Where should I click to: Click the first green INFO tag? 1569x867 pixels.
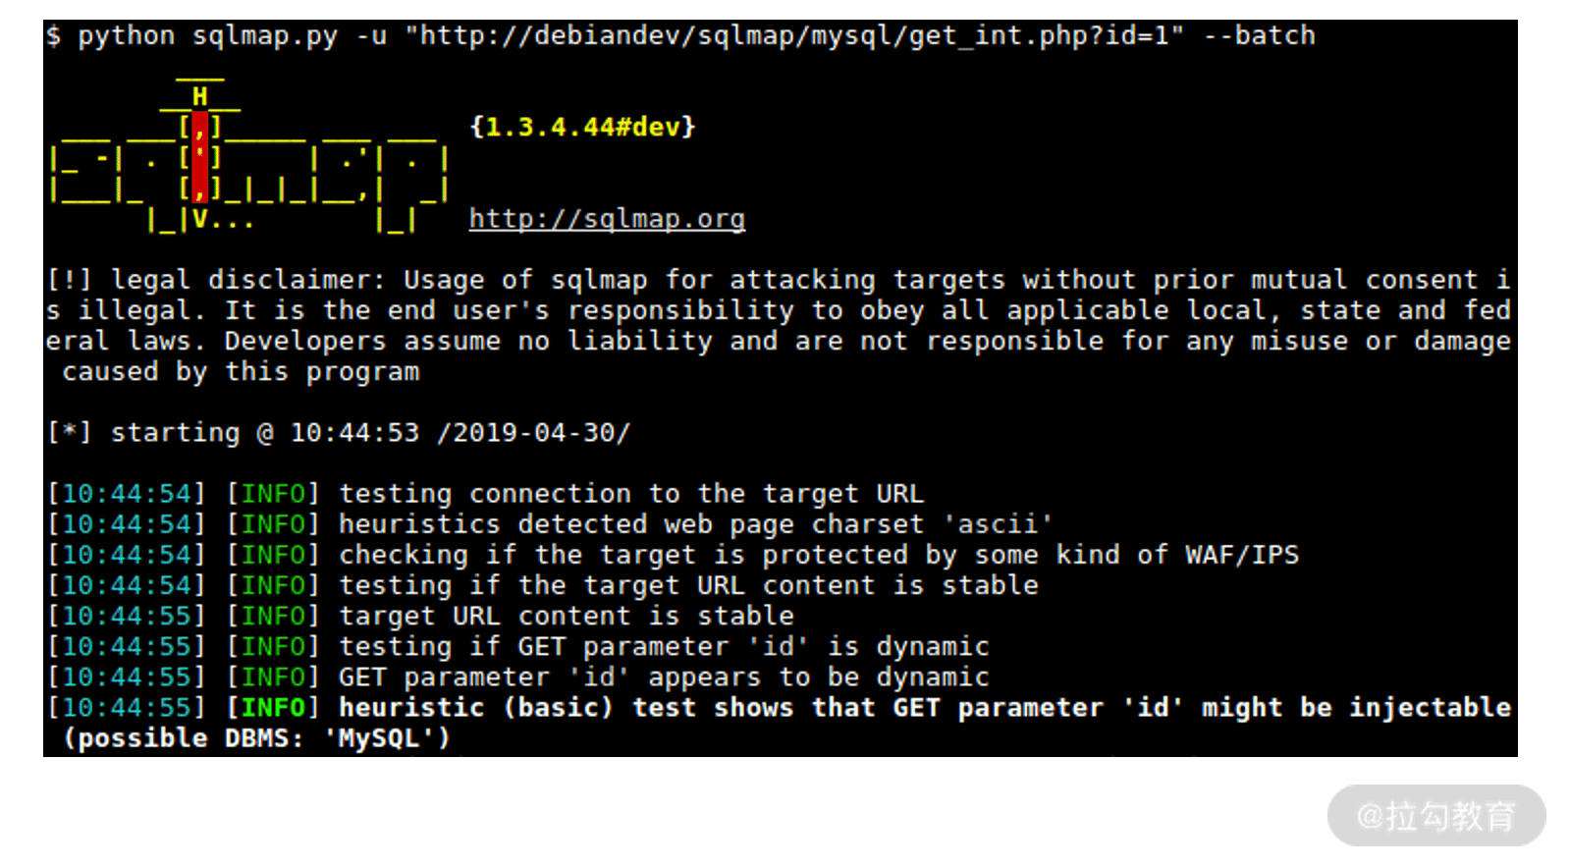pos(273,494)
